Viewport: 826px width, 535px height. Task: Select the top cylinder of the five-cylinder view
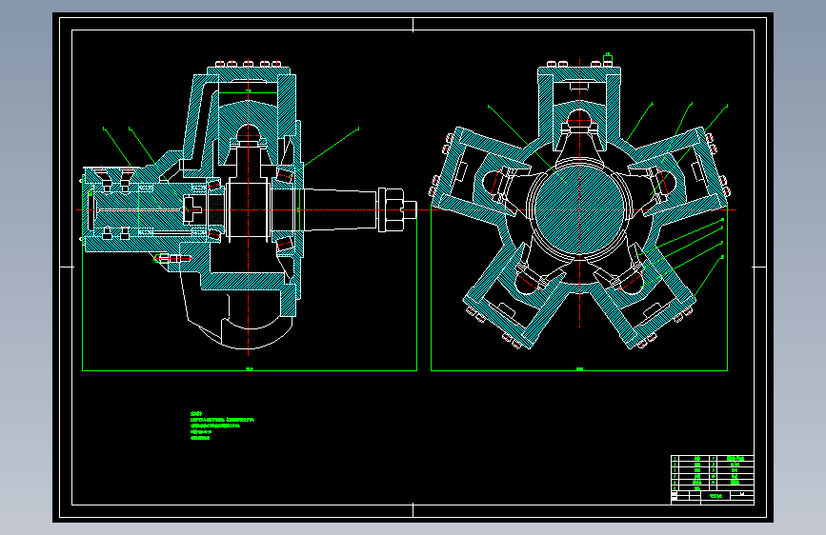pyautogui.click(x=579, y=106)
